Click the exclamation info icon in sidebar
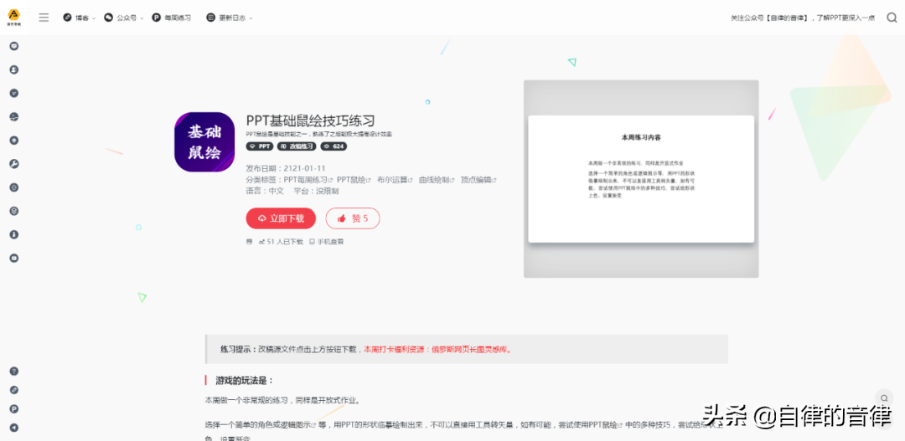Viewport: 905px width, 441px height. tap(14, 234)
